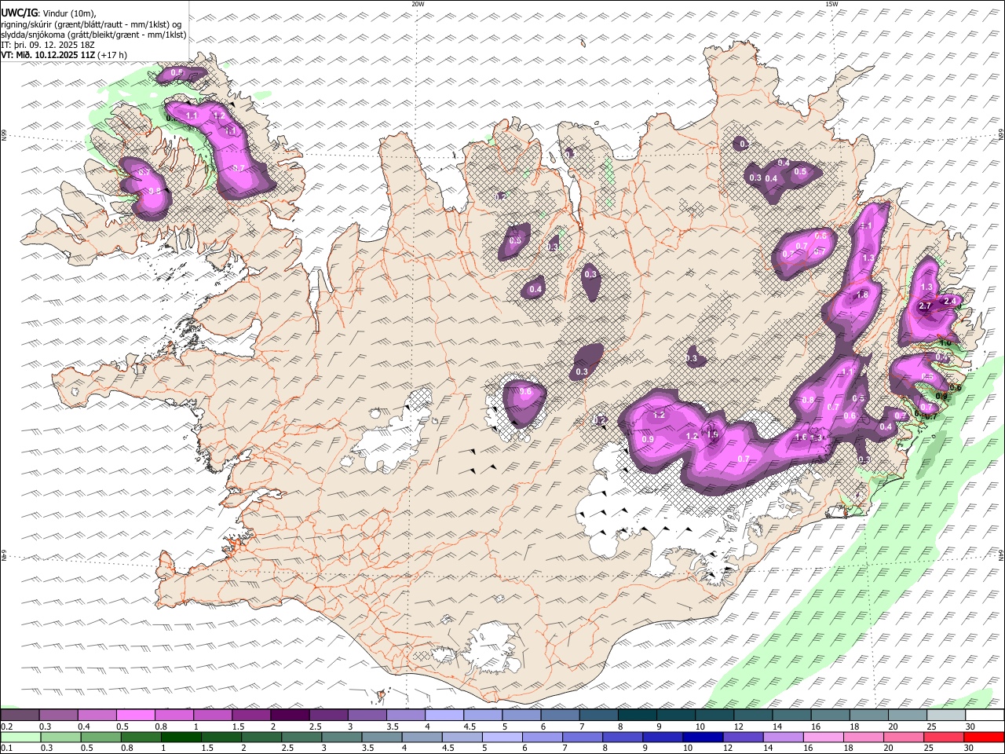Click the red 30 swatch on lower scale
The image size is (1005, 754).
pyautogui.click(x=984, y=737)
